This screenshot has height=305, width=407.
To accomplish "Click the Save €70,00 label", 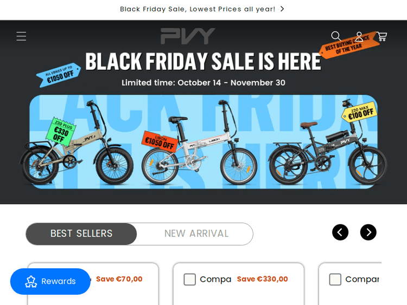I will [x=119, y=280].
